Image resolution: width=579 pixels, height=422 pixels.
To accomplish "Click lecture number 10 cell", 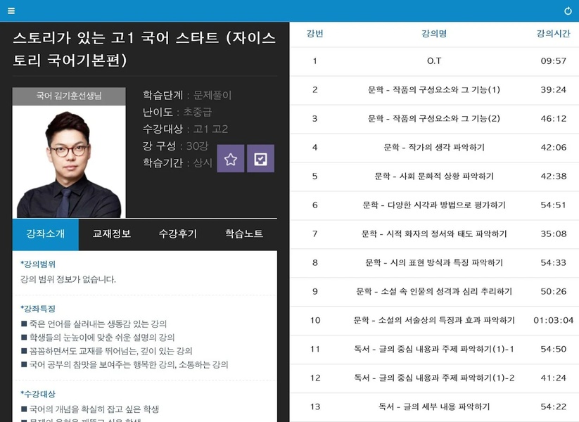I will click(x=315, y=321).
